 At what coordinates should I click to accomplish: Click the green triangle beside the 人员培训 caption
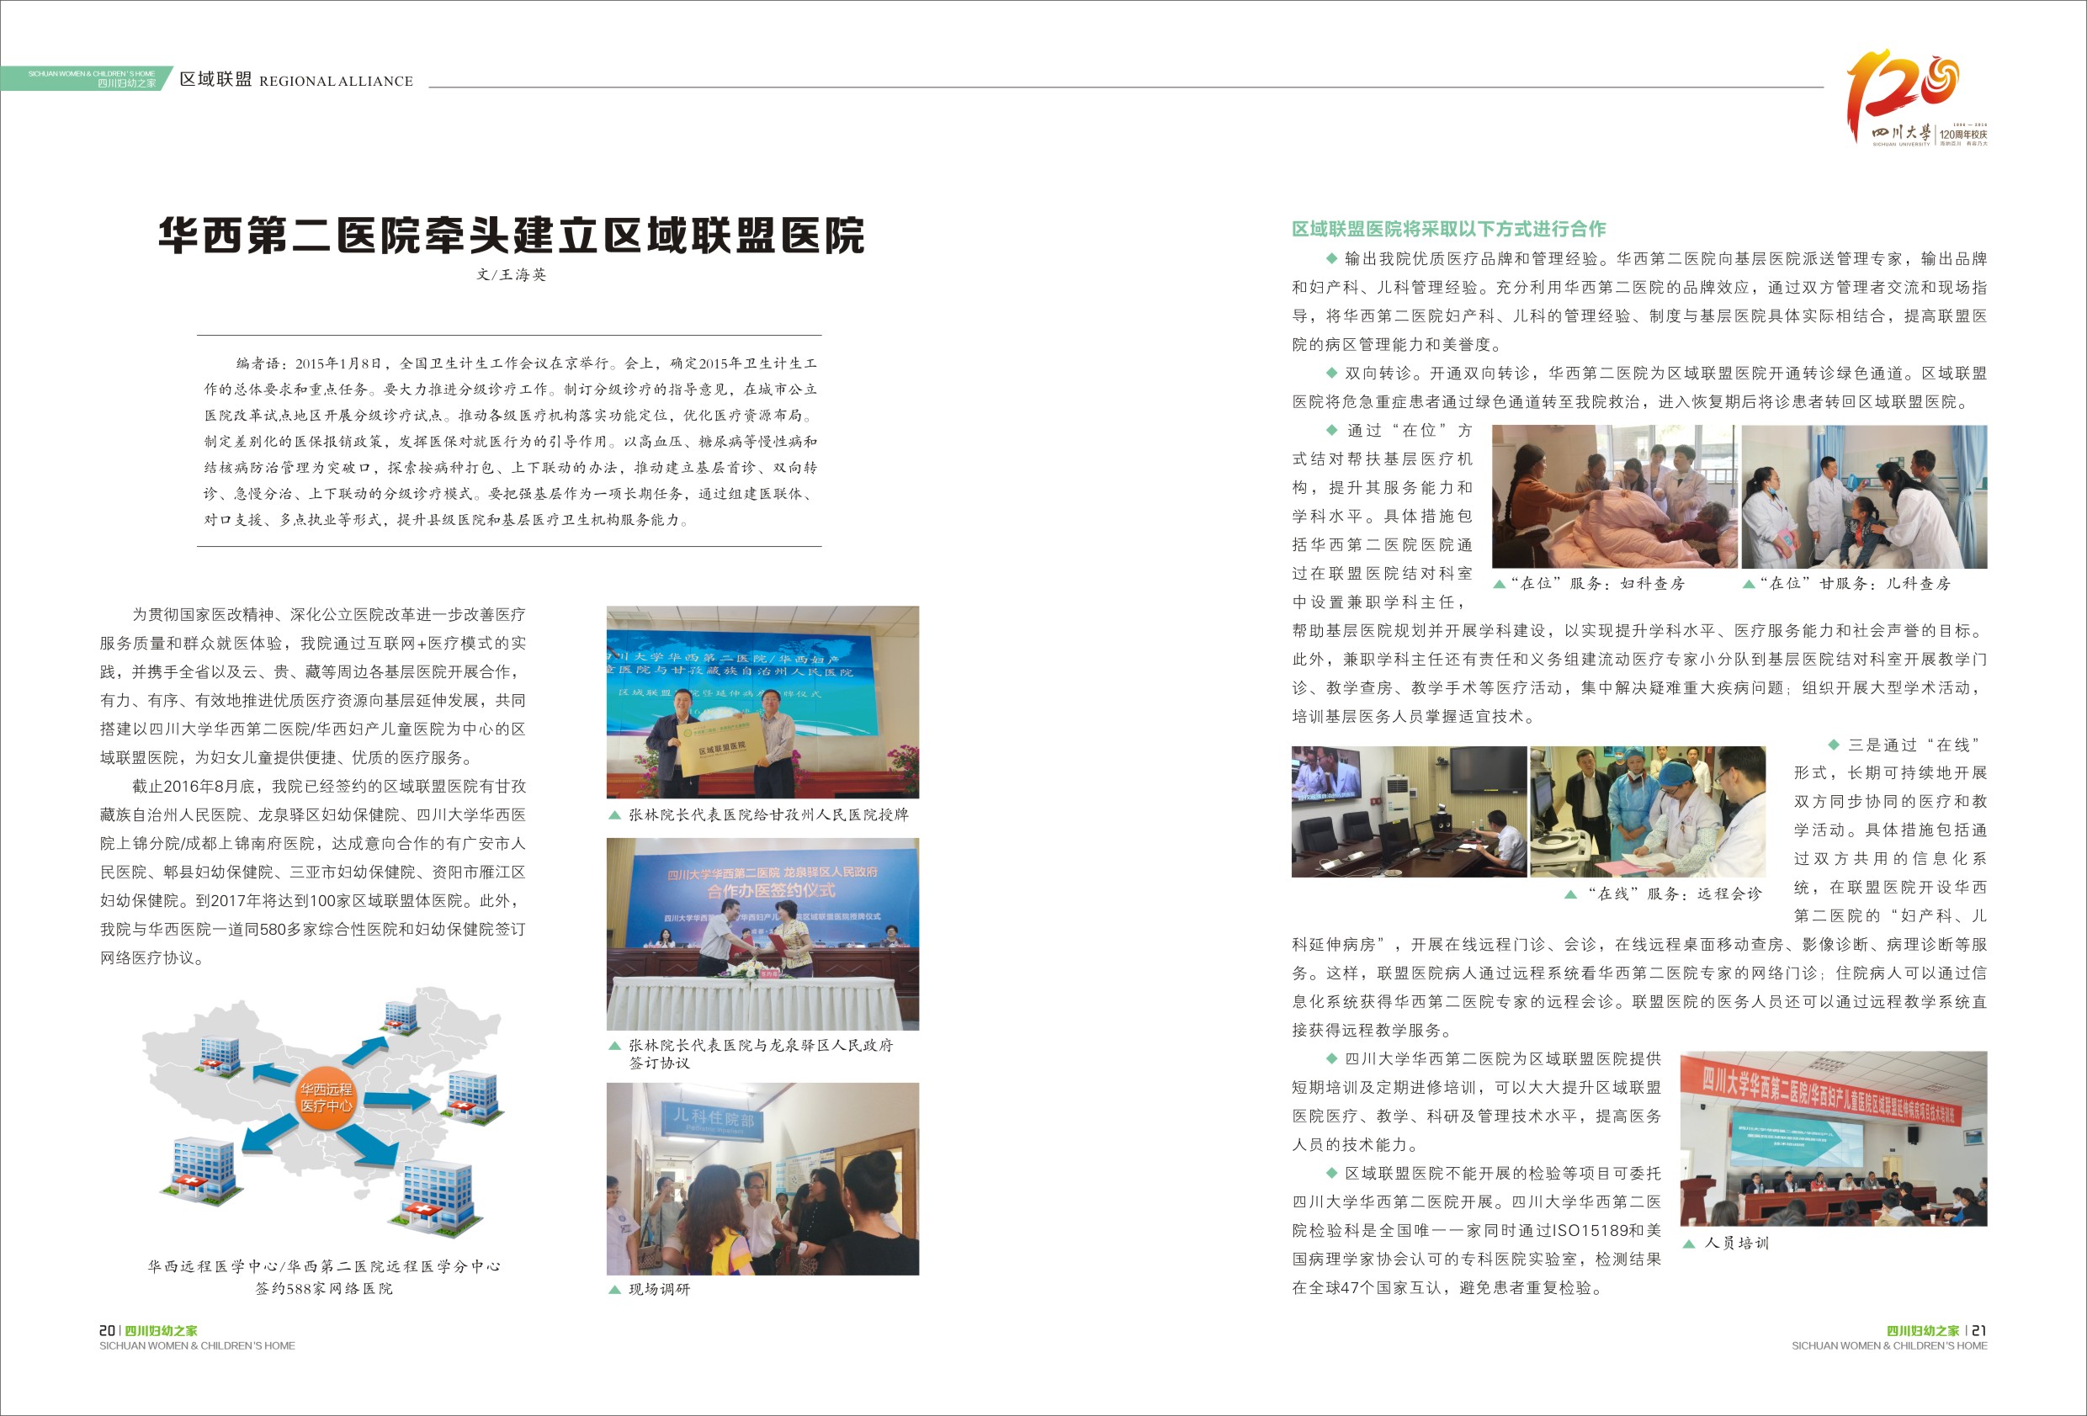pyautogui.click(x=1688, y=1244)
